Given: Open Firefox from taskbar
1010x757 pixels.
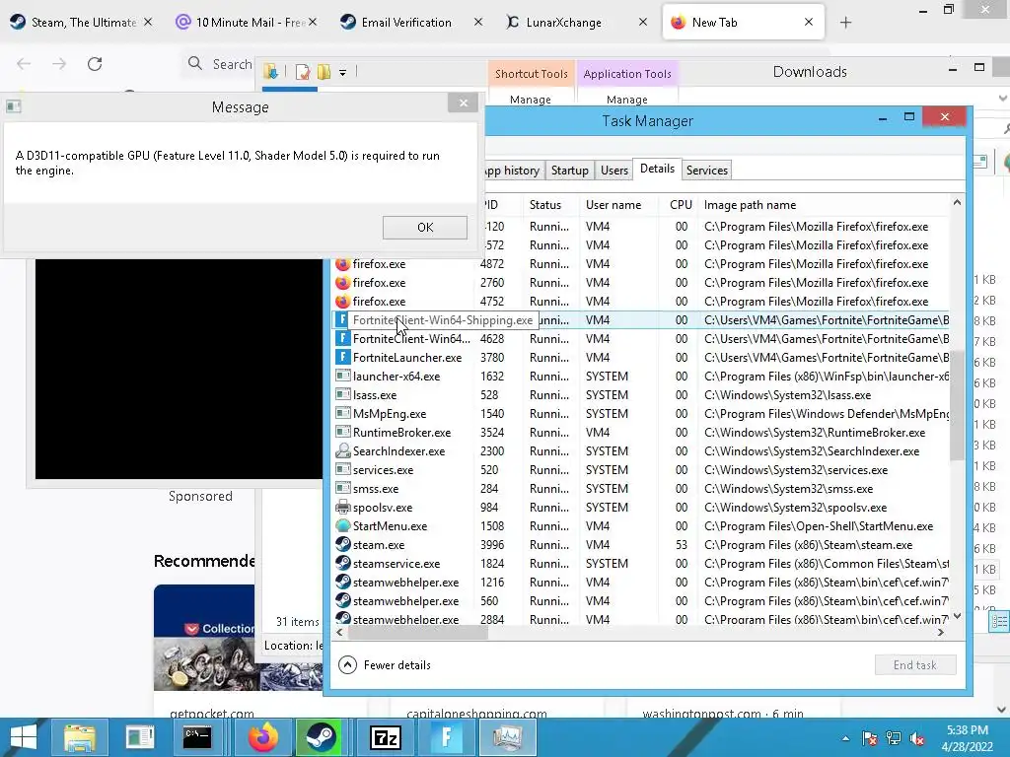Looking at the screenshot, I should click(262, 737).
